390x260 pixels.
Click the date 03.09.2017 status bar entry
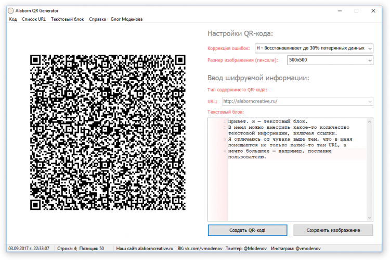click(x=29, y=249)
